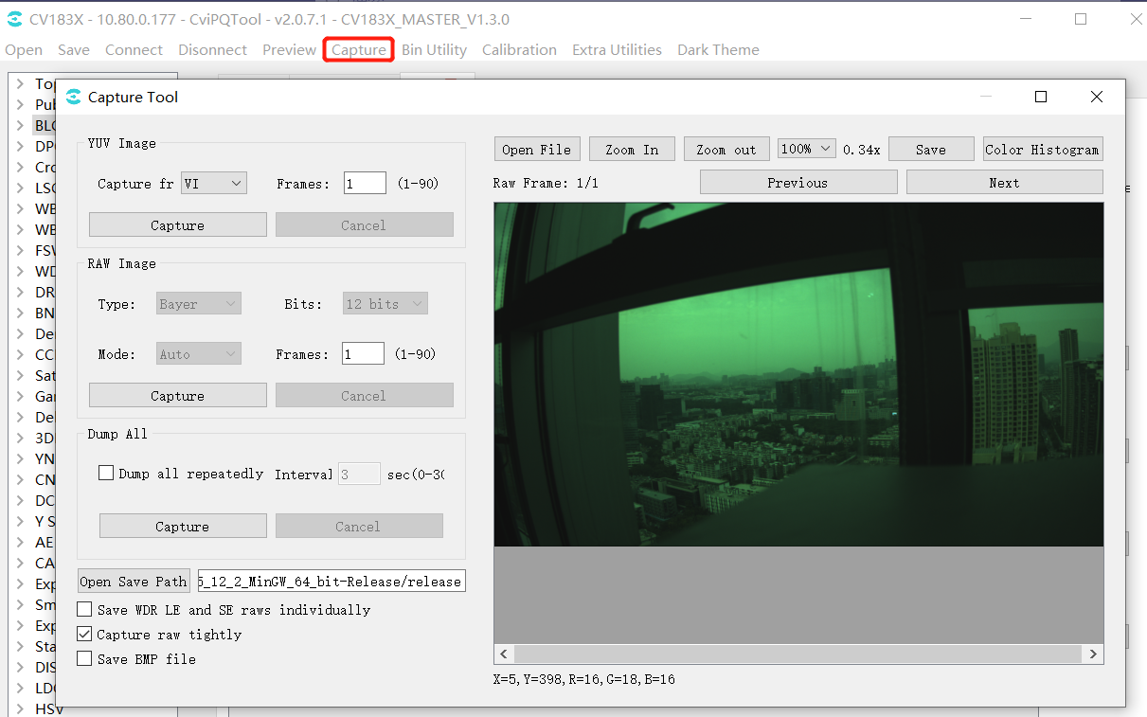The width and height of the screenshot is (1147, 717).
Task: Open the Capture menu
Action: pos(359,49)
